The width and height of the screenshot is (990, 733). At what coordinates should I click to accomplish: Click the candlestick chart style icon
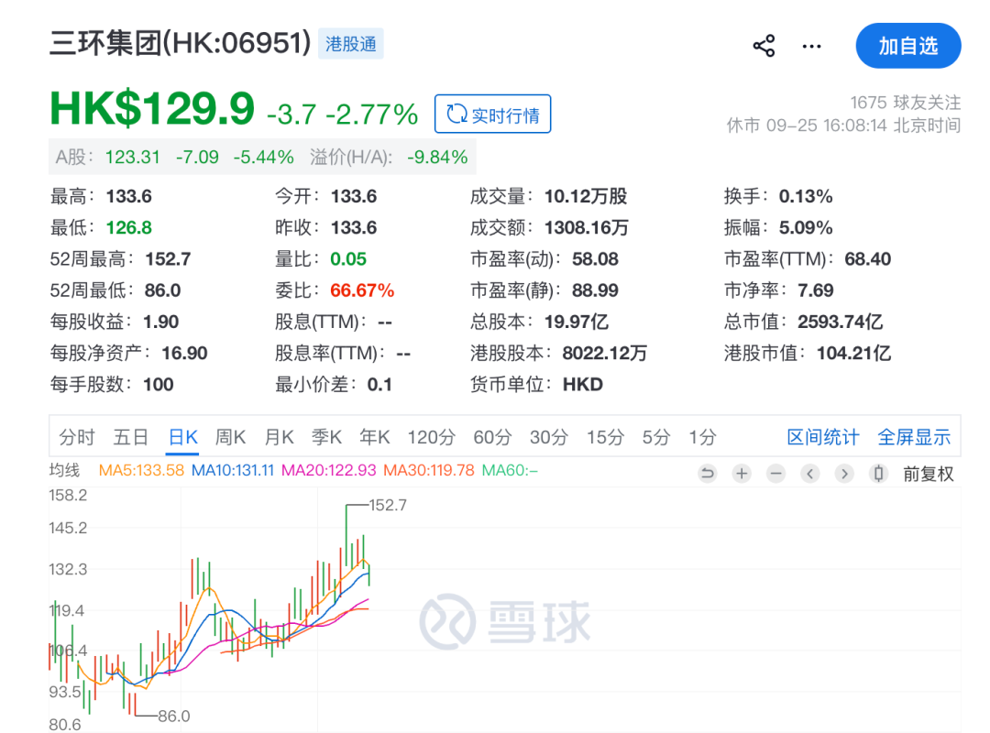(878, 473)
